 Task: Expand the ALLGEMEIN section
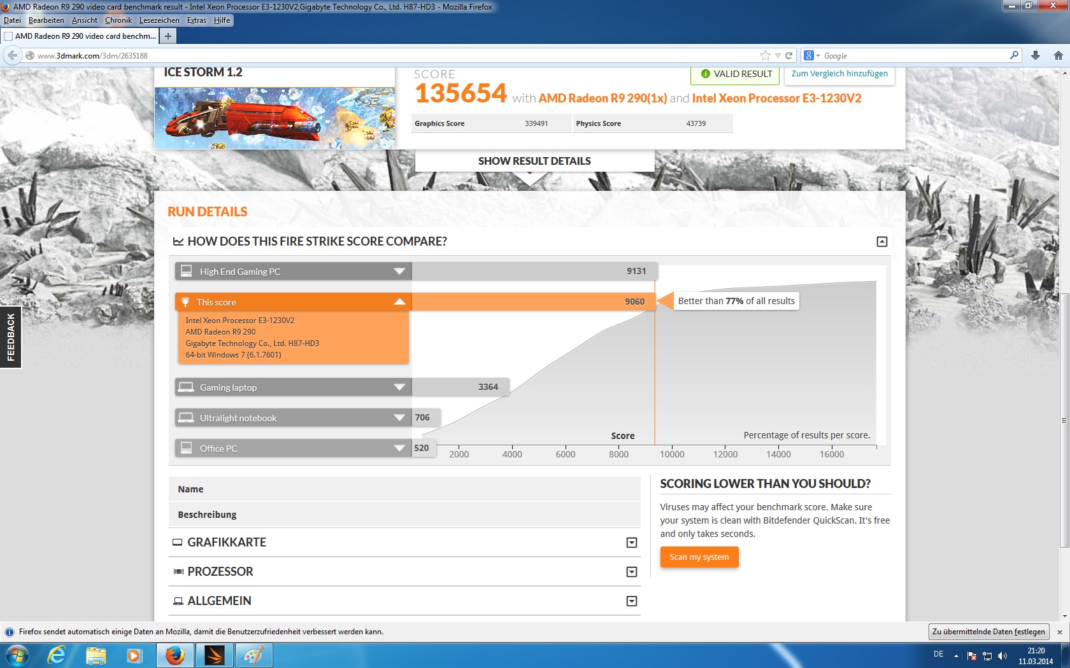[x=632, y=601]
